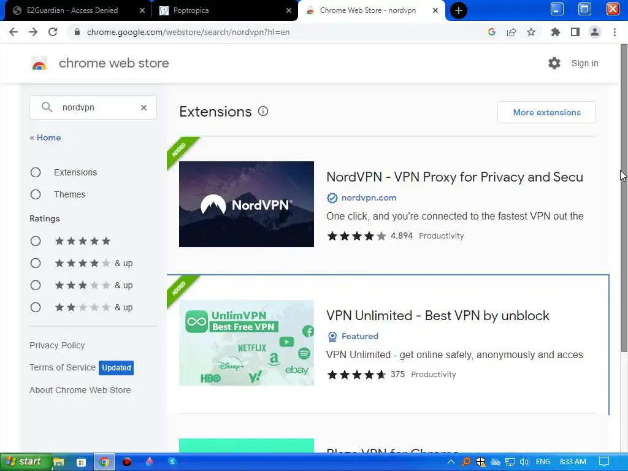628x471 pixels.
Task: Click Sign in link
Action: (x=584, y=63)
